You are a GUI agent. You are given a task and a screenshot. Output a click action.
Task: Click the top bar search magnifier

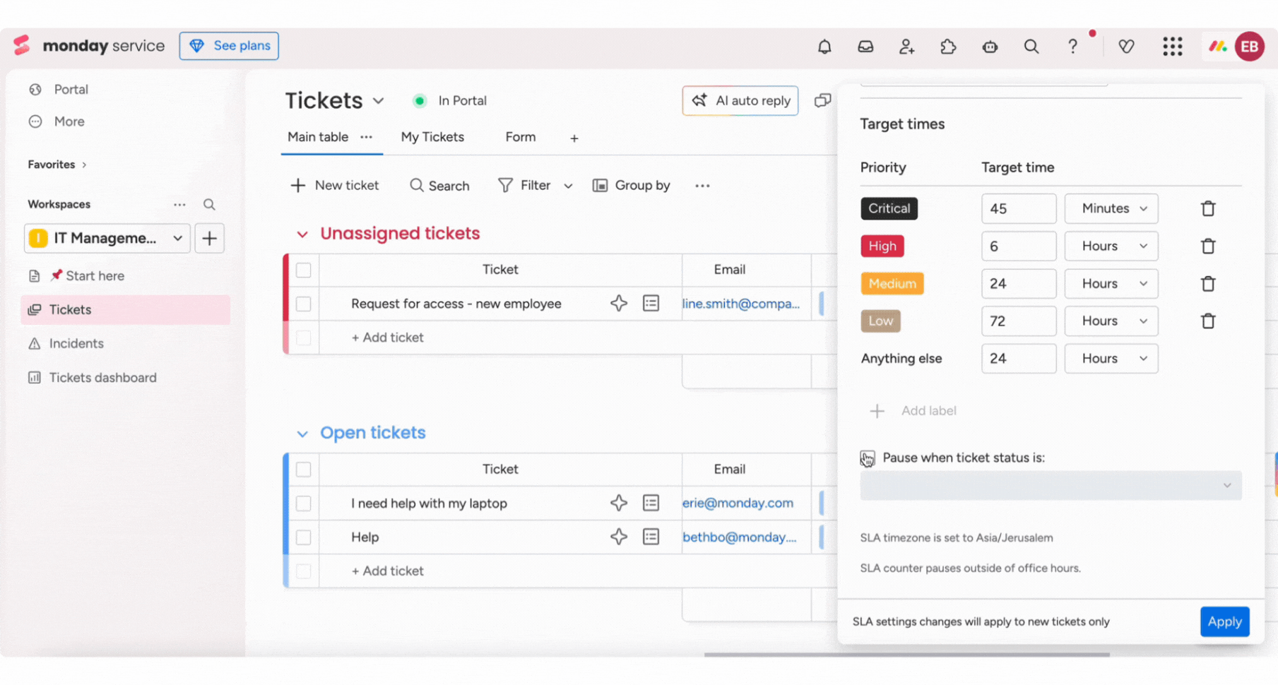[x=1031, y=47]
